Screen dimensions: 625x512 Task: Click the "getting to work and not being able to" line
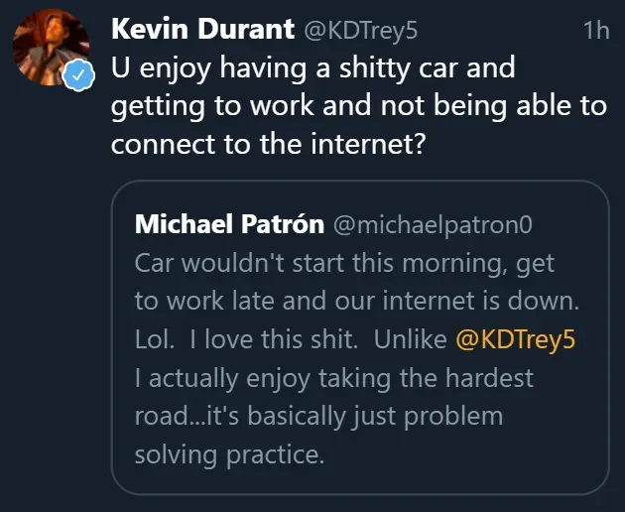[x=358, y=107]
